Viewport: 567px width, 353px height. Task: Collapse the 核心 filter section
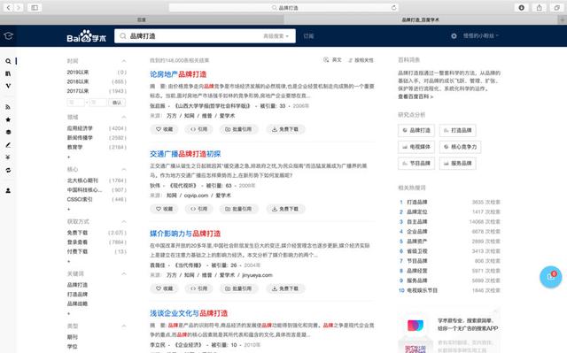[124, 169]
